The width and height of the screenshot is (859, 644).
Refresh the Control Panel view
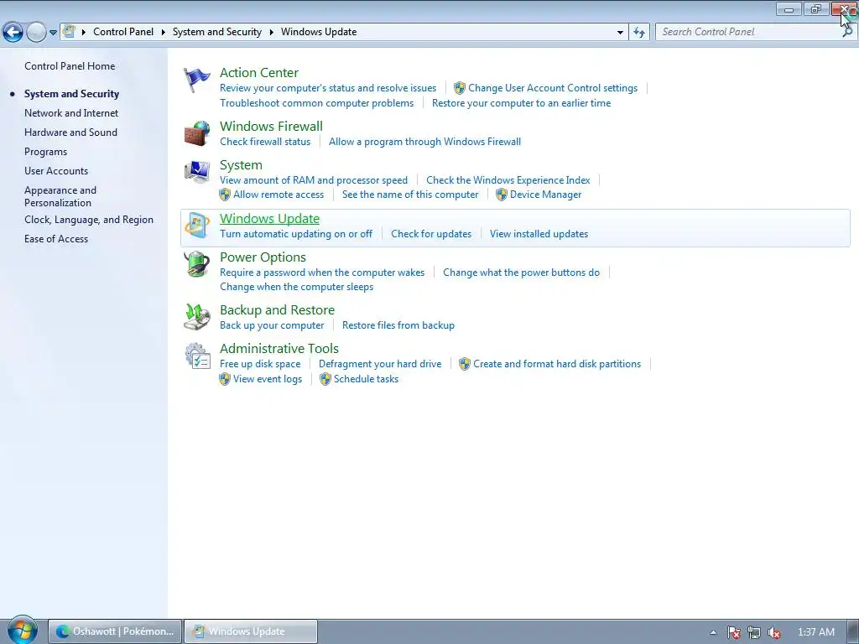pos(639,33)
